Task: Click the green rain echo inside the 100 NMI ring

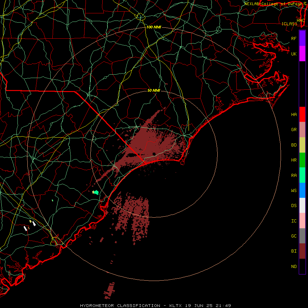Action: coord(96,192)
